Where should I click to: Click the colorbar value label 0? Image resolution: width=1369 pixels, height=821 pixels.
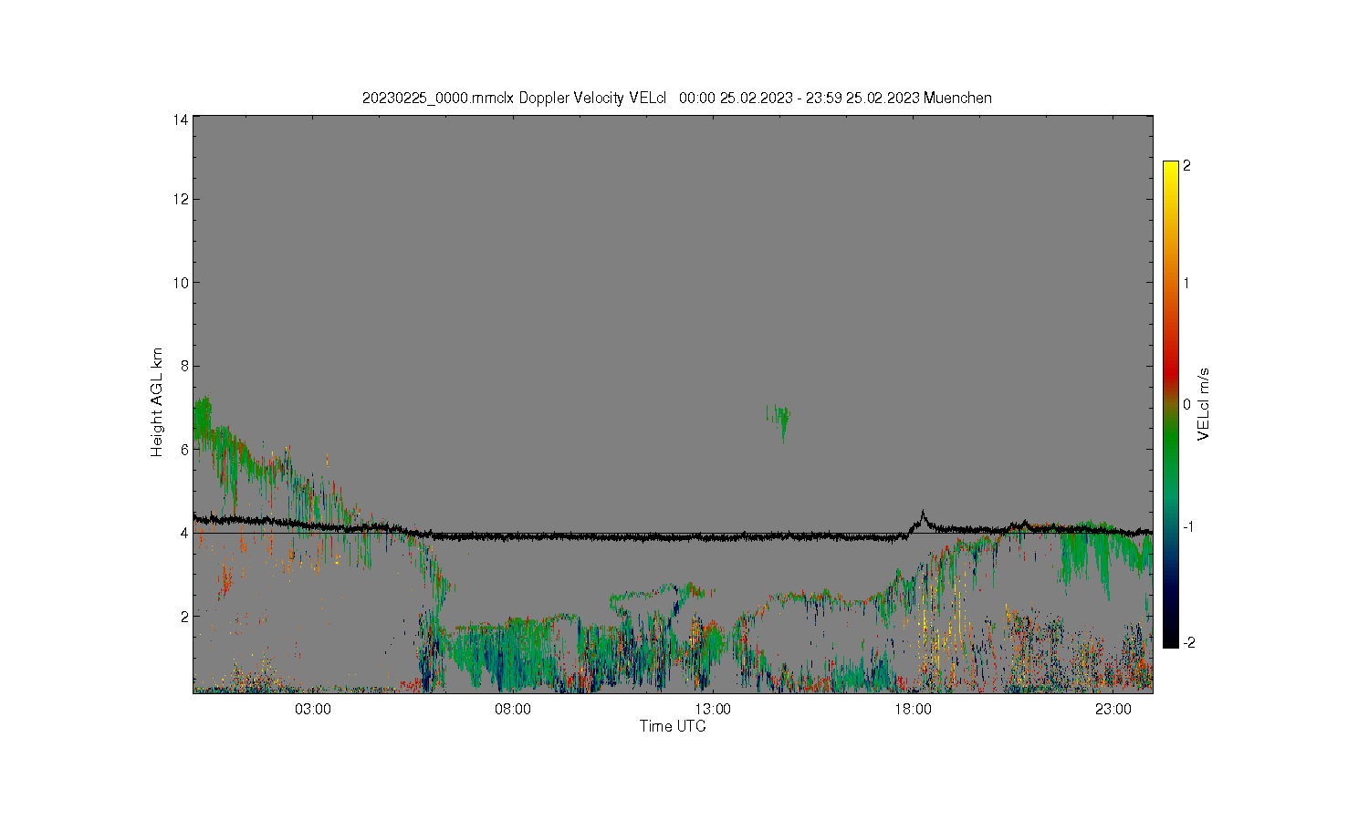pyautogui.click(x=1186, y=404)
